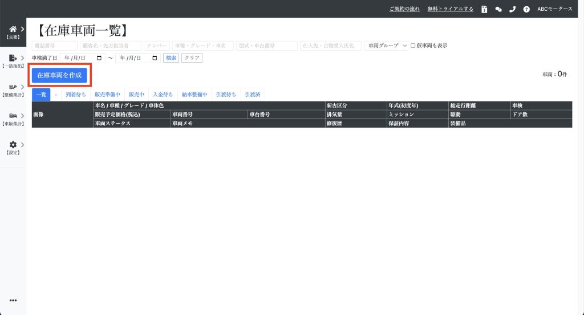Screen dimensions: 584x315
Task: Select the 到着待ち tab
Action: click(76, 95)
